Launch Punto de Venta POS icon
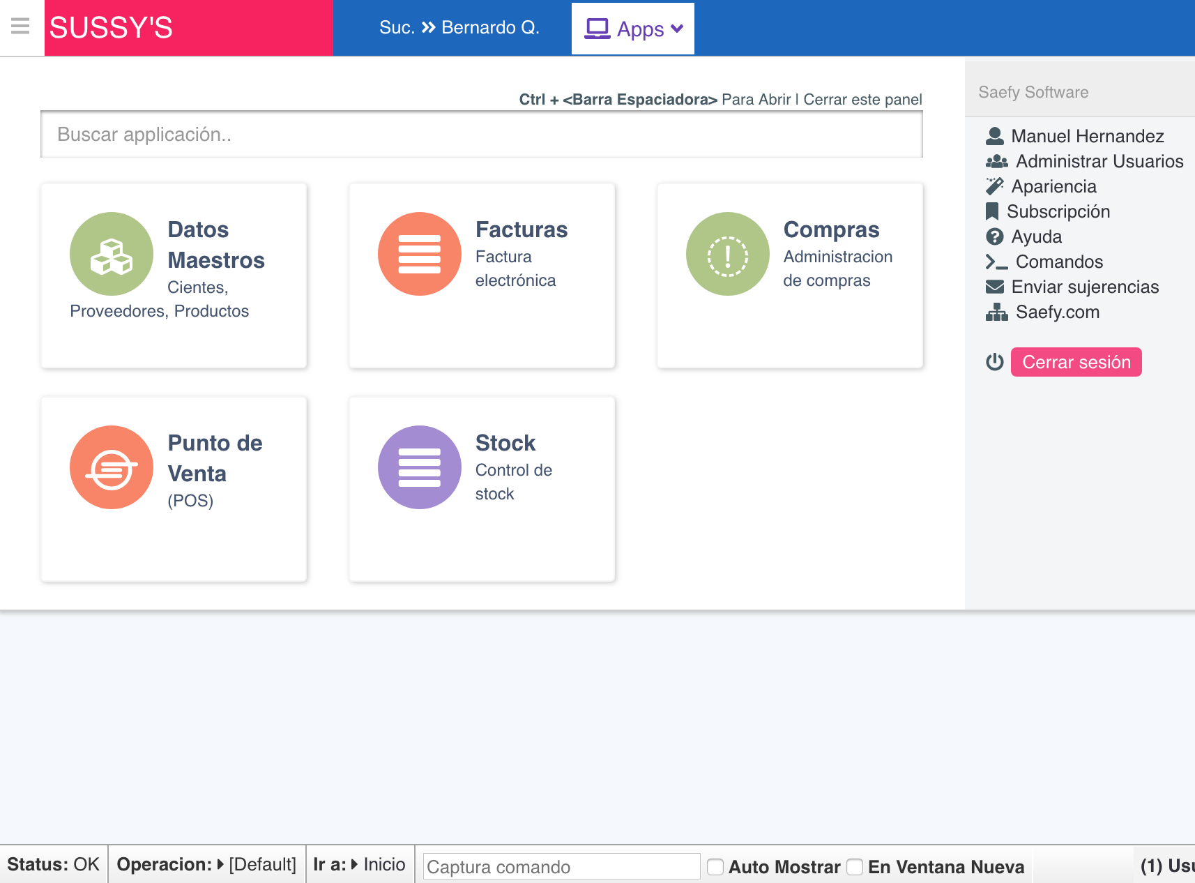 click(x=111, y=467)
